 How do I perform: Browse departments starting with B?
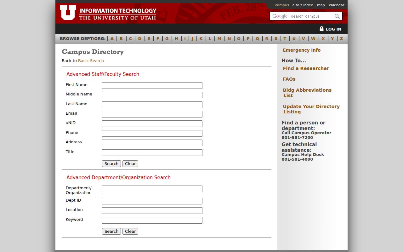tap(121, 39)
